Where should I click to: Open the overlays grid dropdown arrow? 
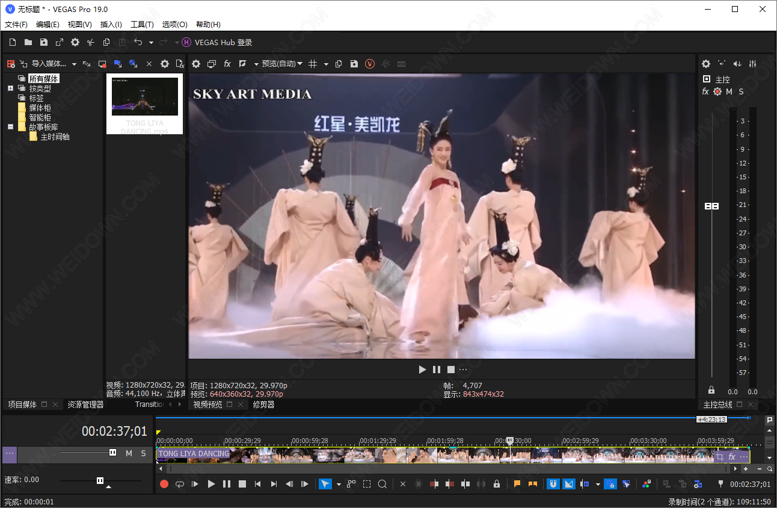pos(327,64)
